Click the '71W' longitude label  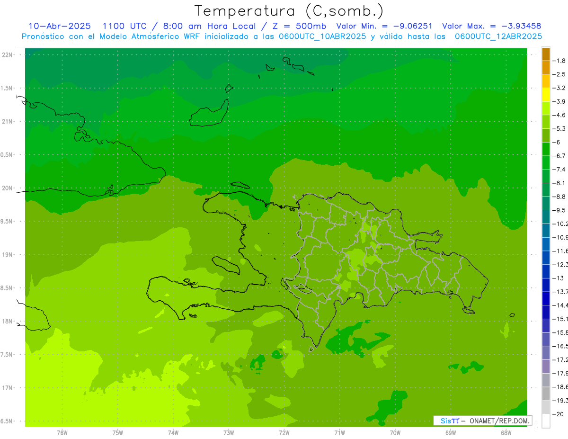(339, 432)
